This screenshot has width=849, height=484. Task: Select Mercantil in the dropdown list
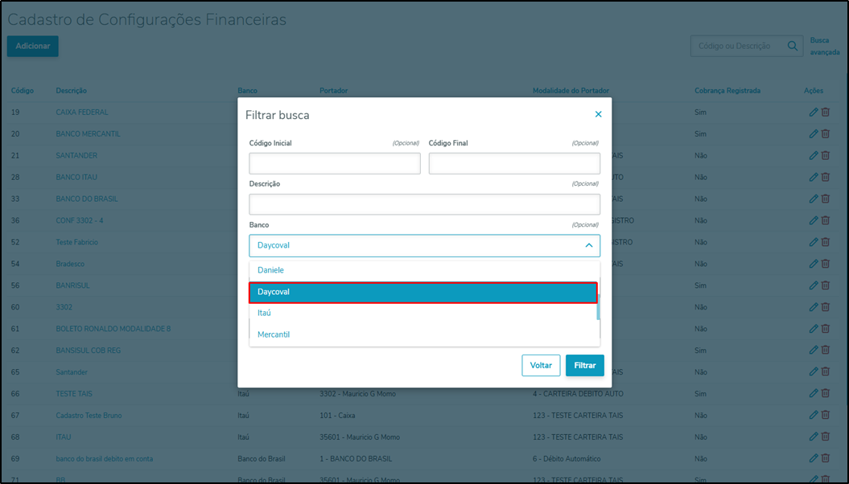(x=422, y=334)
